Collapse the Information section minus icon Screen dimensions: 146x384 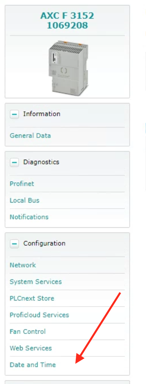coord(14,114)
